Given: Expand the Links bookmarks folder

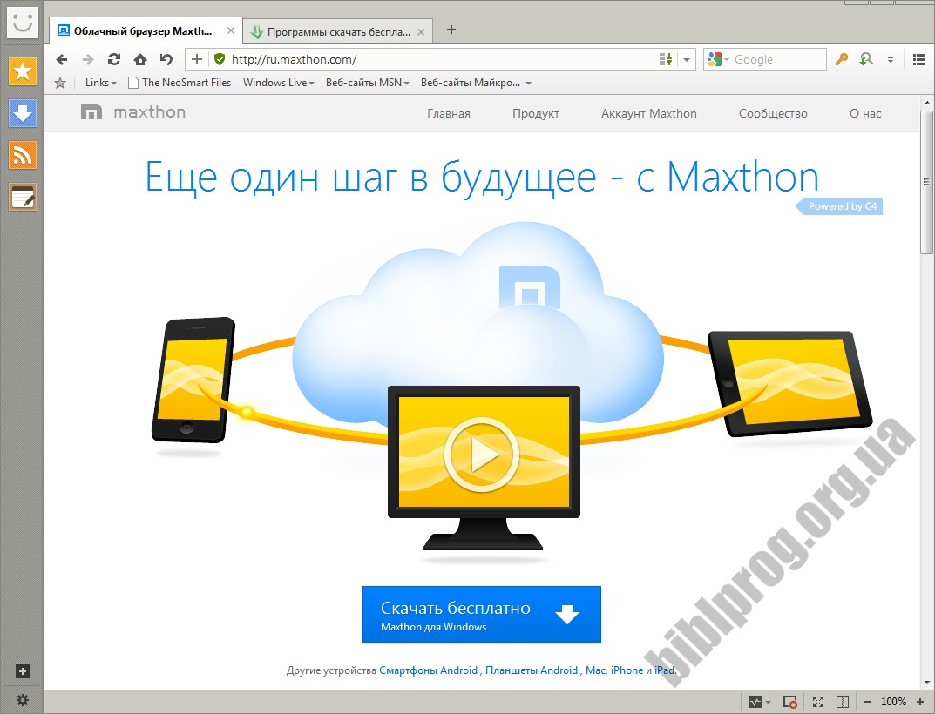Looking at the screenshot, I should 100,83.
